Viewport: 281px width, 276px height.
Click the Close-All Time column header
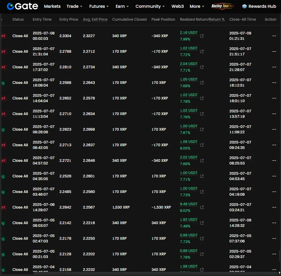pos(243,19)
